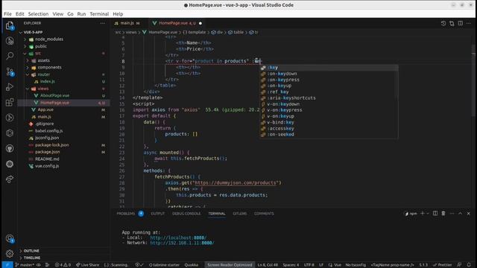The image size is (477, 268).
Task: Open the Accounts icon in activity bar
Action: 10,238
